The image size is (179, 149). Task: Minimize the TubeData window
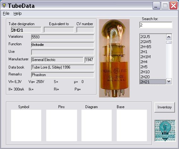pyautogui.click(x=156, y=6)
